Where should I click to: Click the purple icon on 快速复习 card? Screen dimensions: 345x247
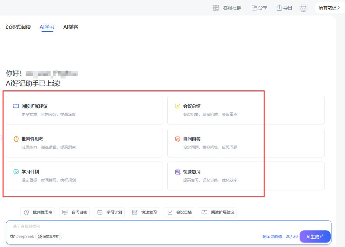tap(178, 172)
